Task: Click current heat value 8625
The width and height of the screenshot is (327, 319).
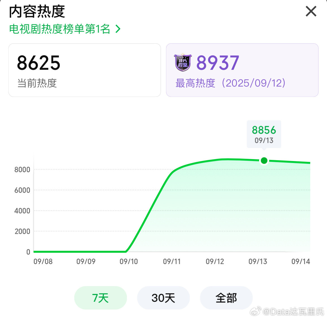Action: point(39,63)
